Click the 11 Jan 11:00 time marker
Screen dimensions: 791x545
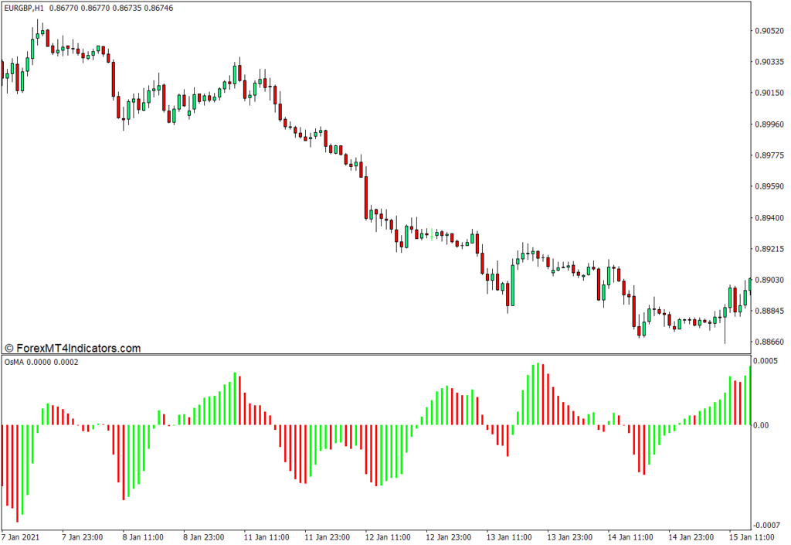pyautogui.click(x=265, y=536)
